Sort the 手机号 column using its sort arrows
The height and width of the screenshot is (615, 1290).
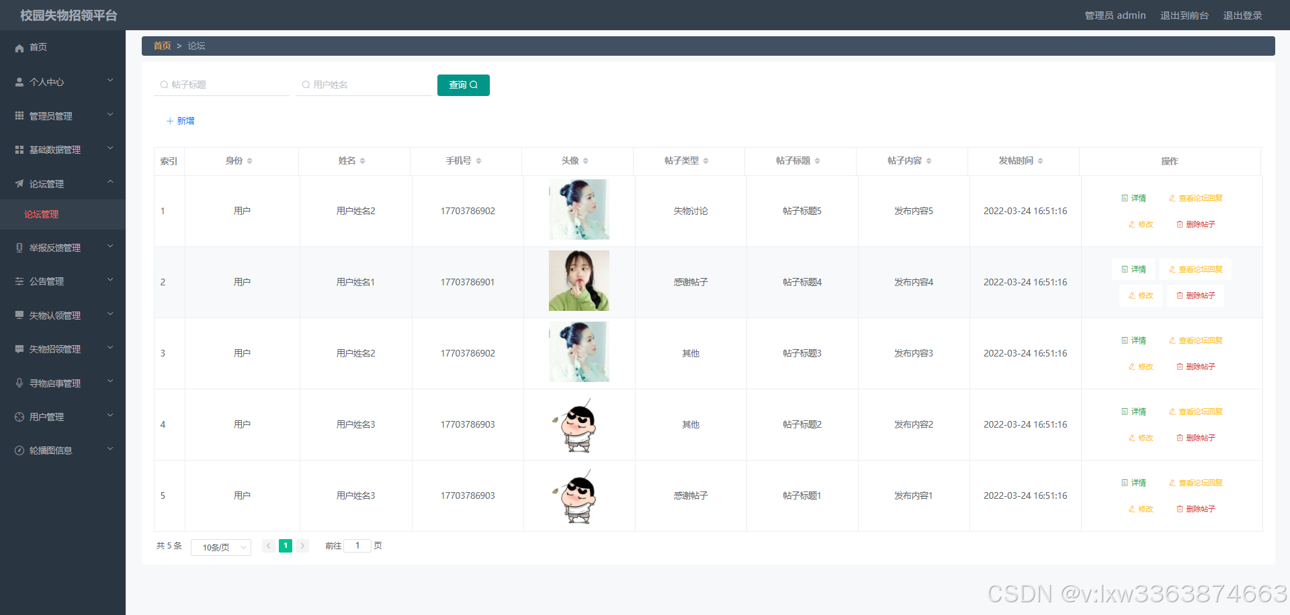point(479,161)
